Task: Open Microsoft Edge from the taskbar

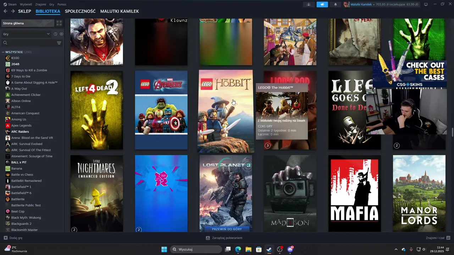Action: pos(238,249)
